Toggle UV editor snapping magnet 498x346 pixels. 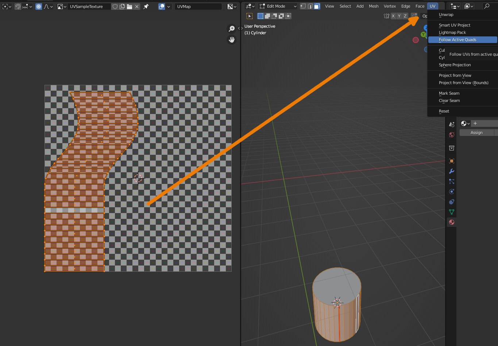pos(18,7)
